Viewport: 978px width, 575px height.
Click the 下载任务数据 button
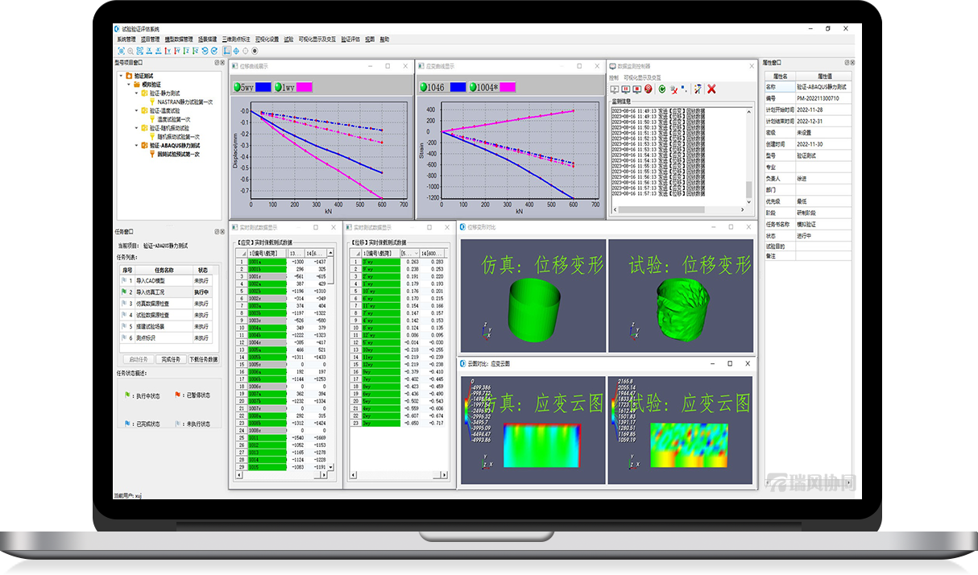[204, 359]
